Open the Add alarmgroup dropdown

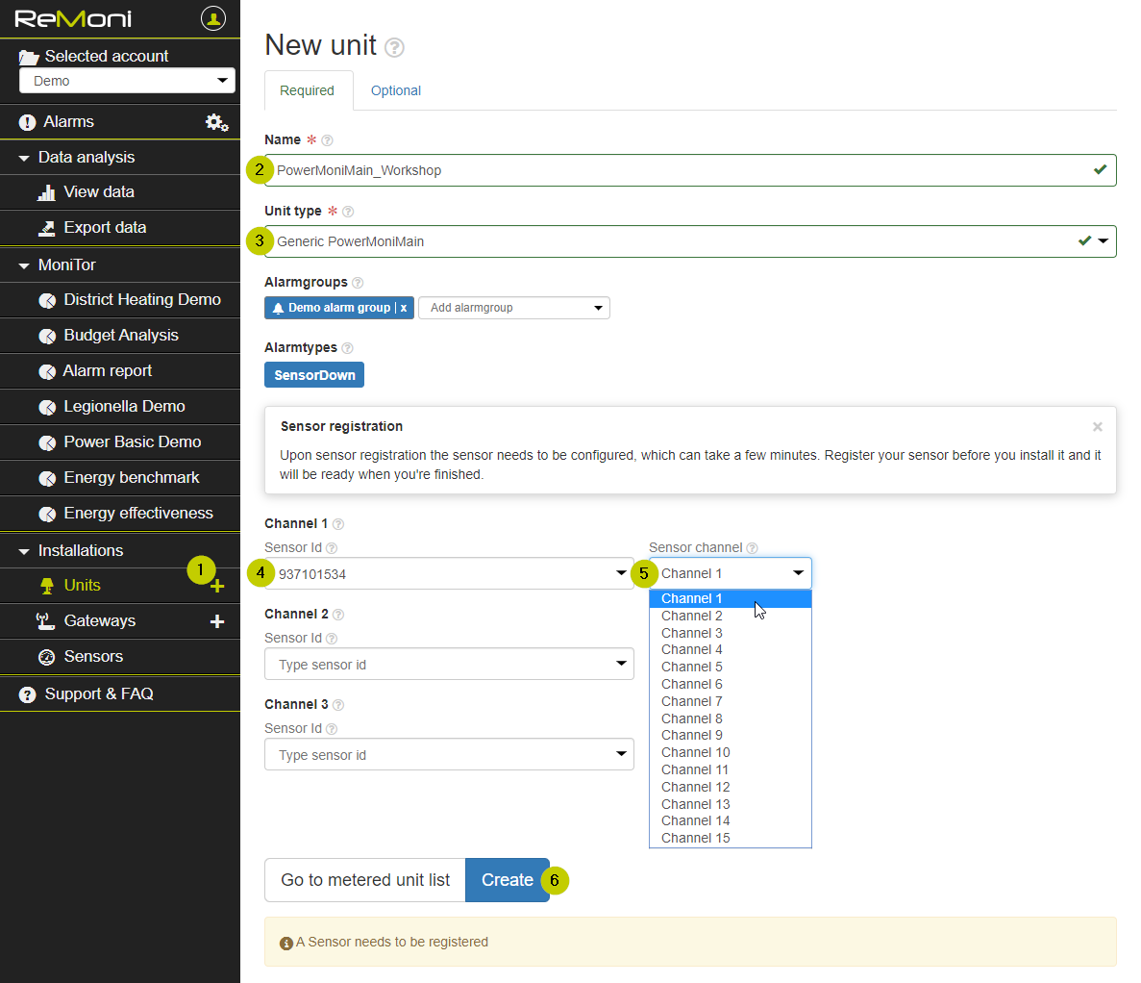tap(513, 308)
